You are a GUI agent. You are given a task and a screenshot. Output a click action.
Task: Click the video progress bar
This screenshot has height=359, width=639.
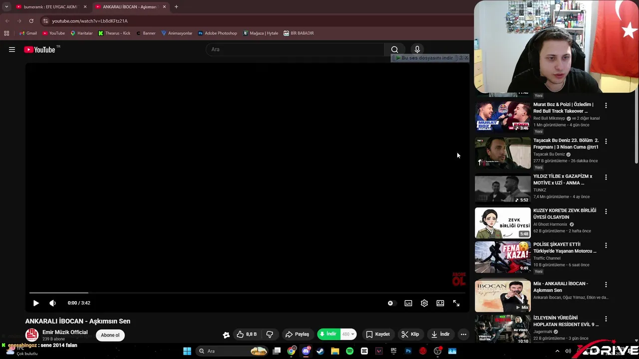247,293
